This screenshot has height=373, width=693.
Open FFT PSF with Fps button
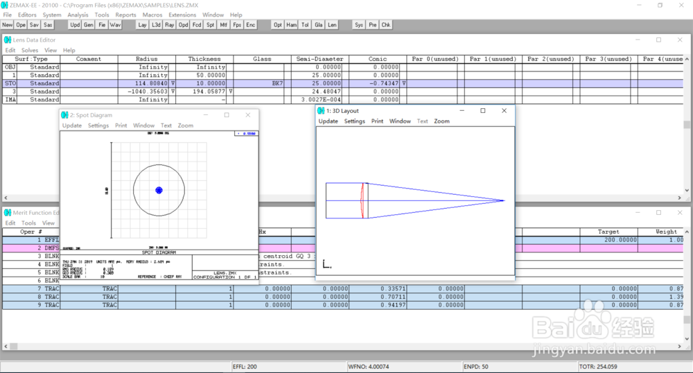[x=237, y=25]
